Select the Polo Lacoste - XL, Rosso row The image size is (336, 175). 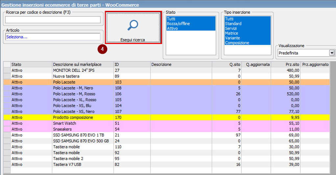pyautogui.click(x=166, y=100)
